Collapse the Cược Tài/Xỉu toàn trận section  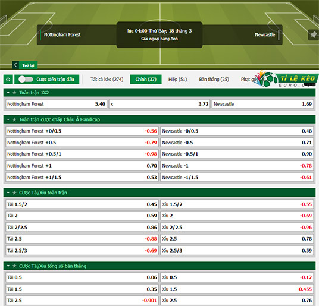(8, 193)
